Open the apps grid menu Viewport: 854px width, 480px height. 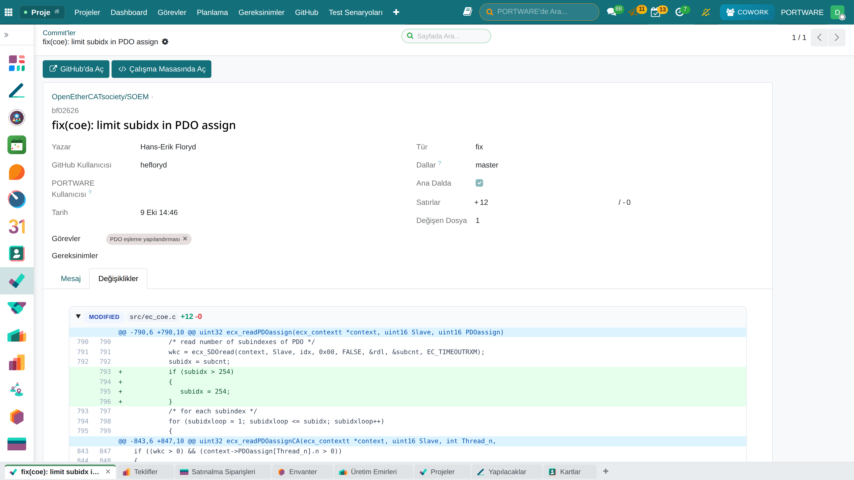(9, 12)
